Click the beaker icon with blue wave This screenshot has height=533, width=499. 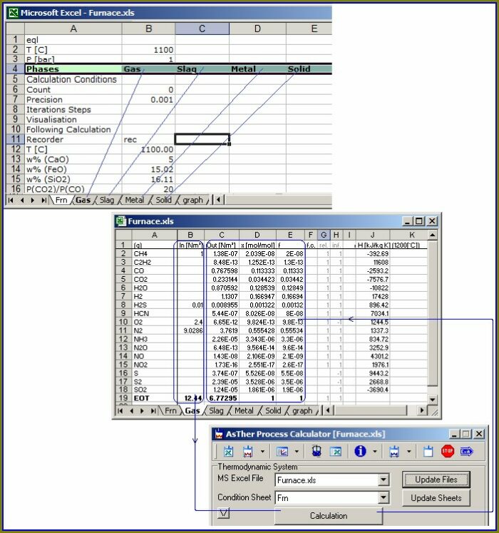click(394, 452)
